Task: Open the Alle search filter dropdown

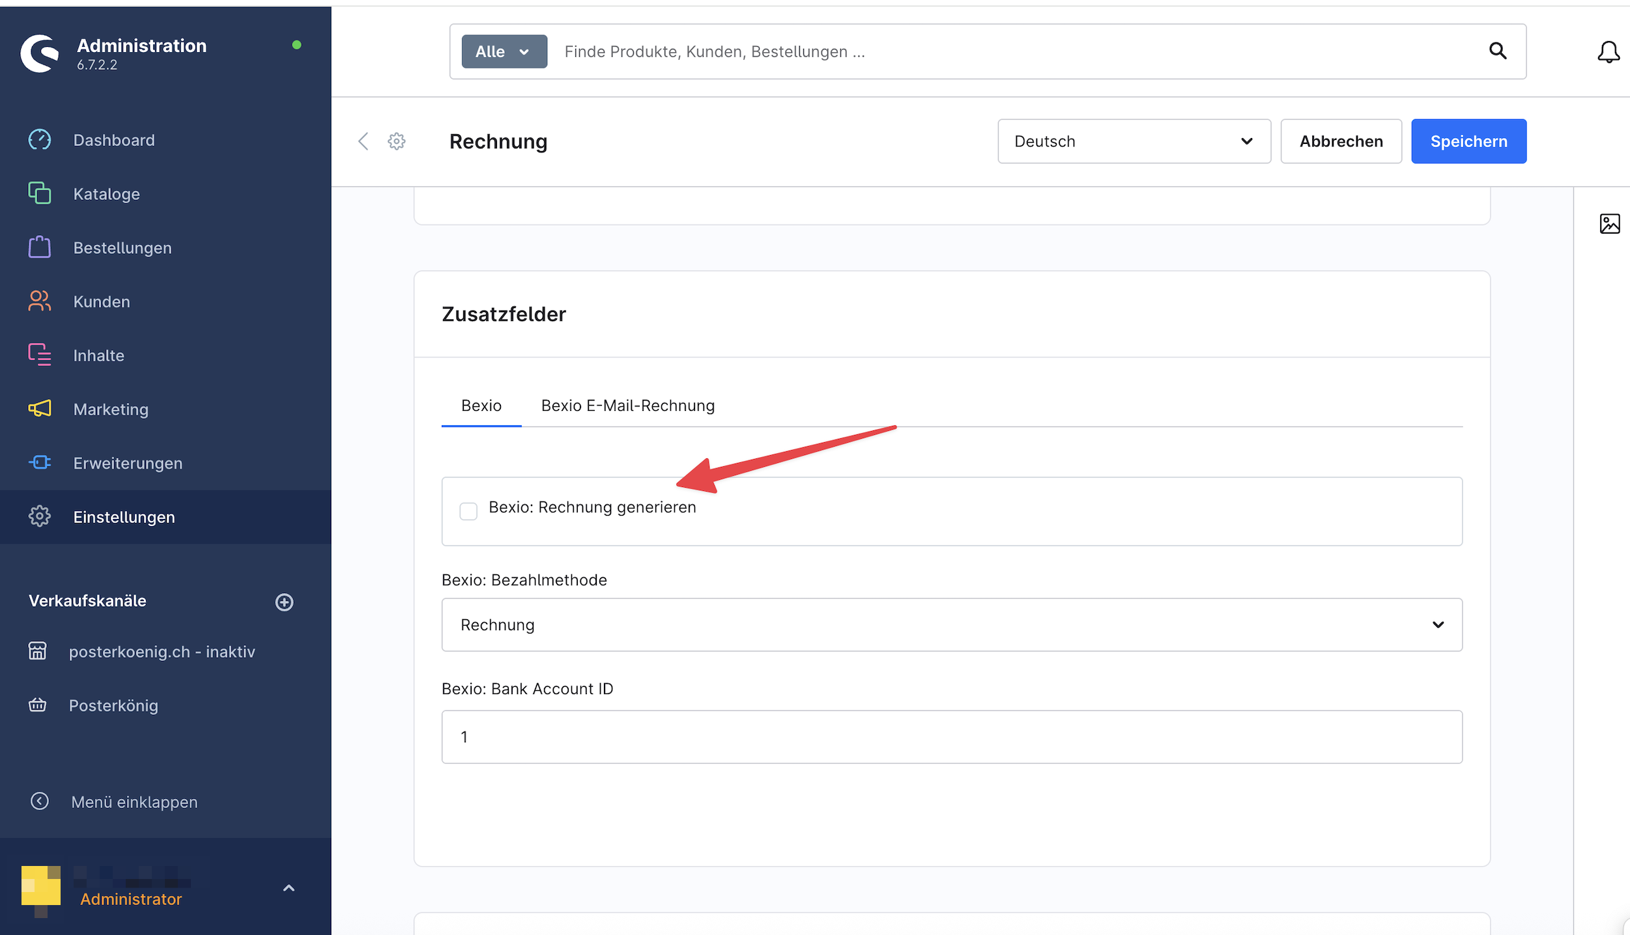Action: 503,51
